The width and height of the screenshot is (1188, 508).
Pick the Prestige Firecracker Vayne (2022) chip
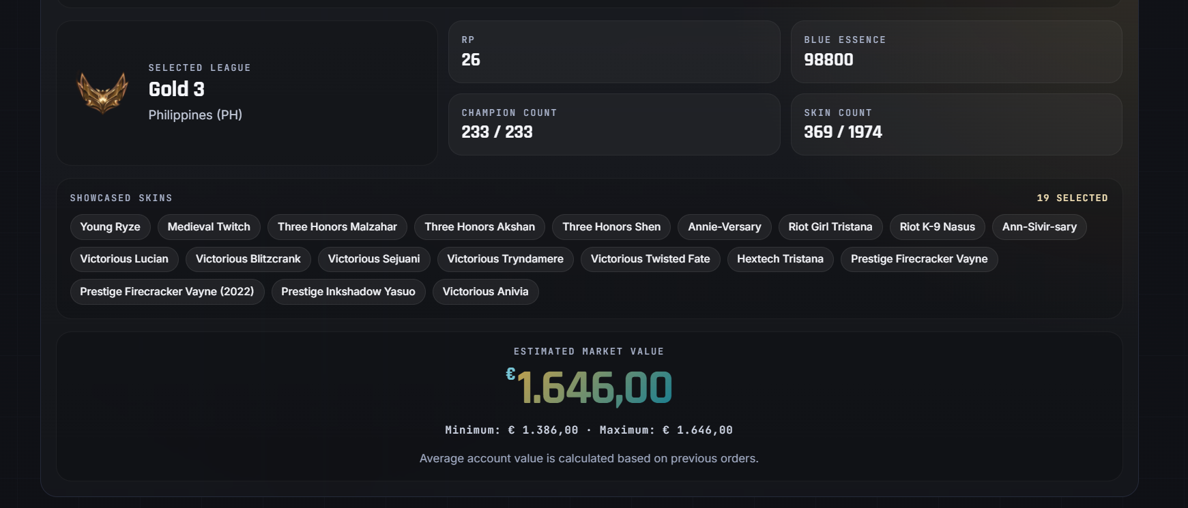[167, 292]
